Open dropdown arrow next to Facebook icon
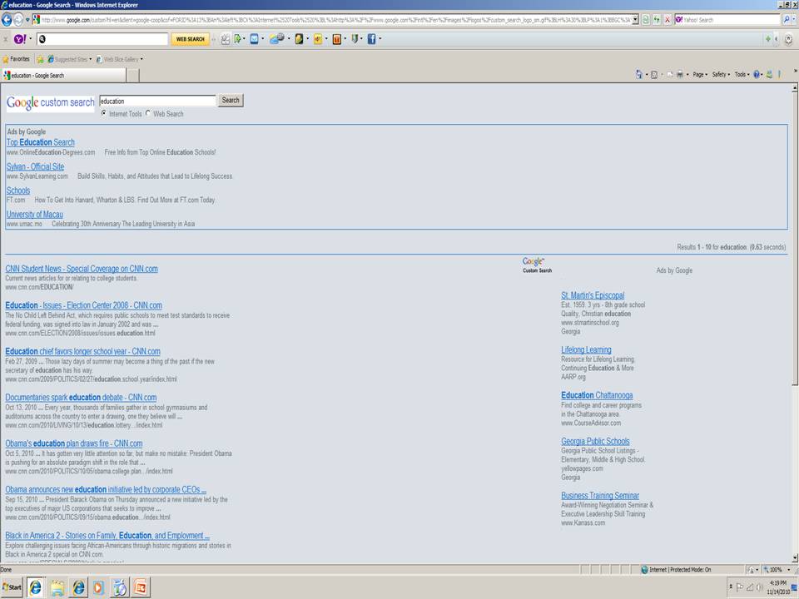 coord(380,39)
